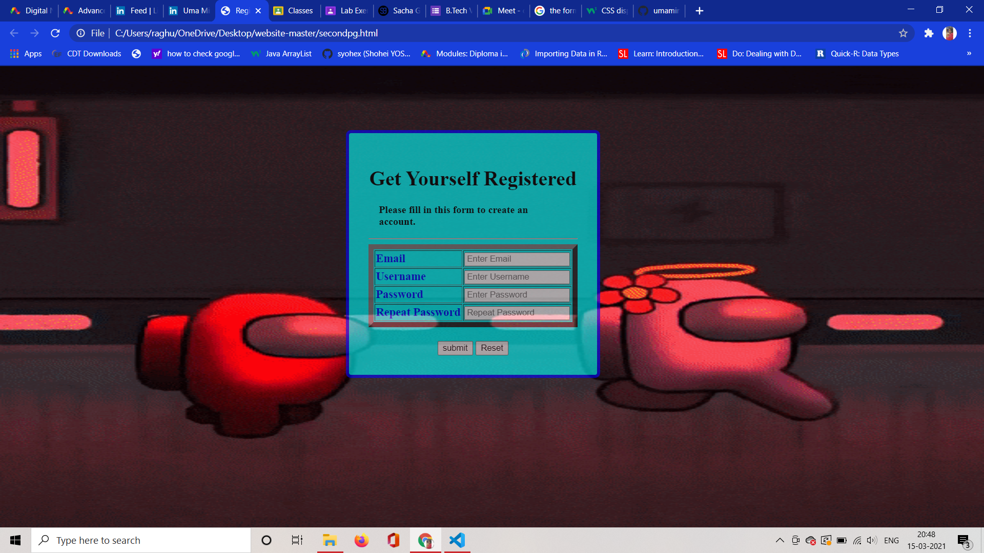Viewport: 984px width, 553px height.
Task: Show hidden icons in the system tray
Action: (x=779, y=540)
